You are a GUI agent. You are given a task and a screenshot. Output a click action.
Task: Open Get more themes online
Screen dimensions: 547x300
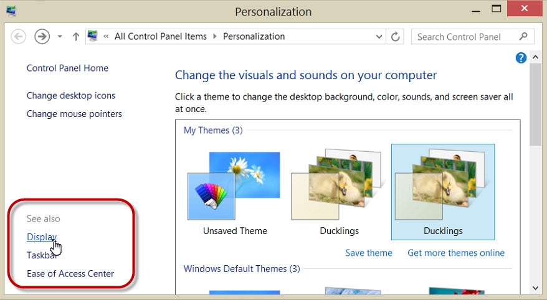(455, 253)
